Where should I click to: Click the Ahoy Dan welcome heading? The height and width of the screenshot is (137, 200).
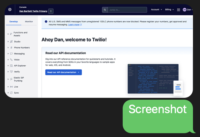74,40
